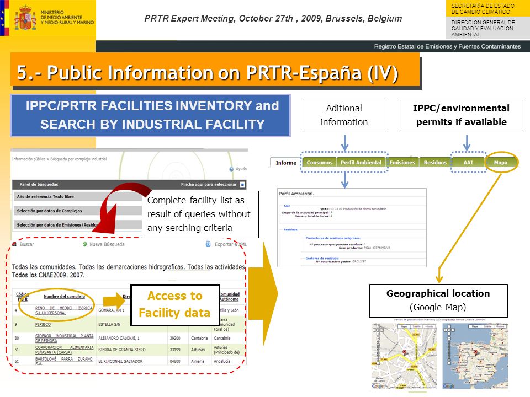The height and width of the screenshot is (397, 530).
Task: Click the 'GOMARA, KM 1' address cell
Action: tap(111, 310)
